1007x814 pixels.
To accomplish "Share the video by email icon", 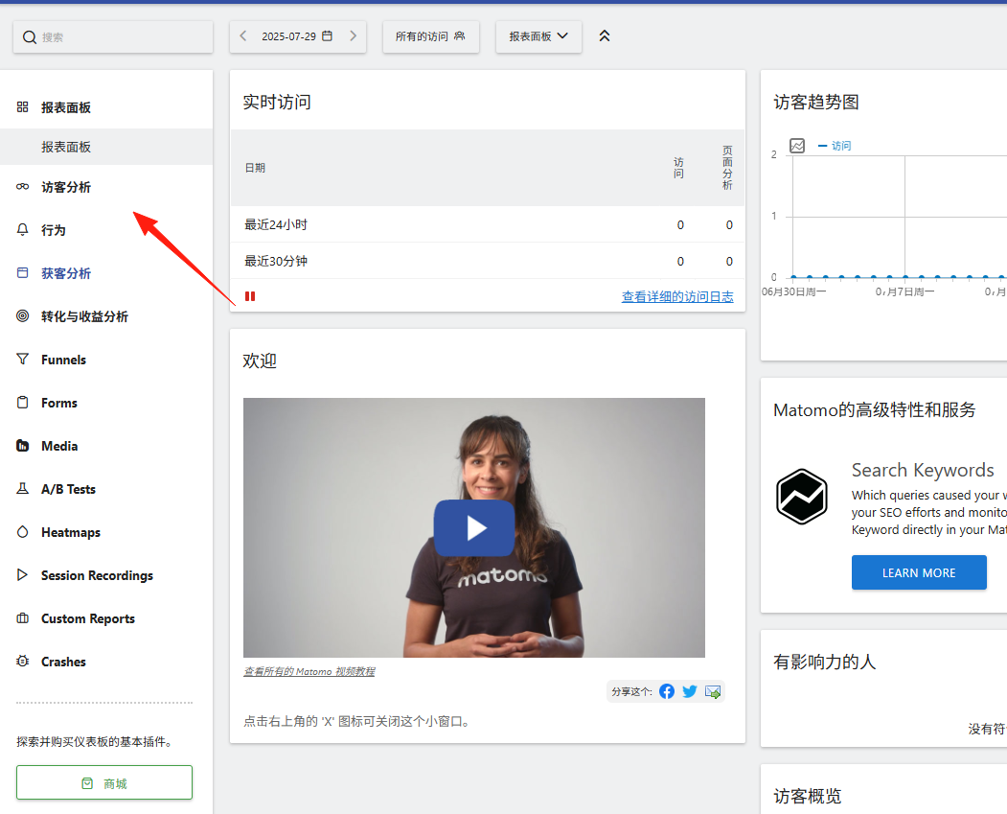I will click(x=713, y=691).
